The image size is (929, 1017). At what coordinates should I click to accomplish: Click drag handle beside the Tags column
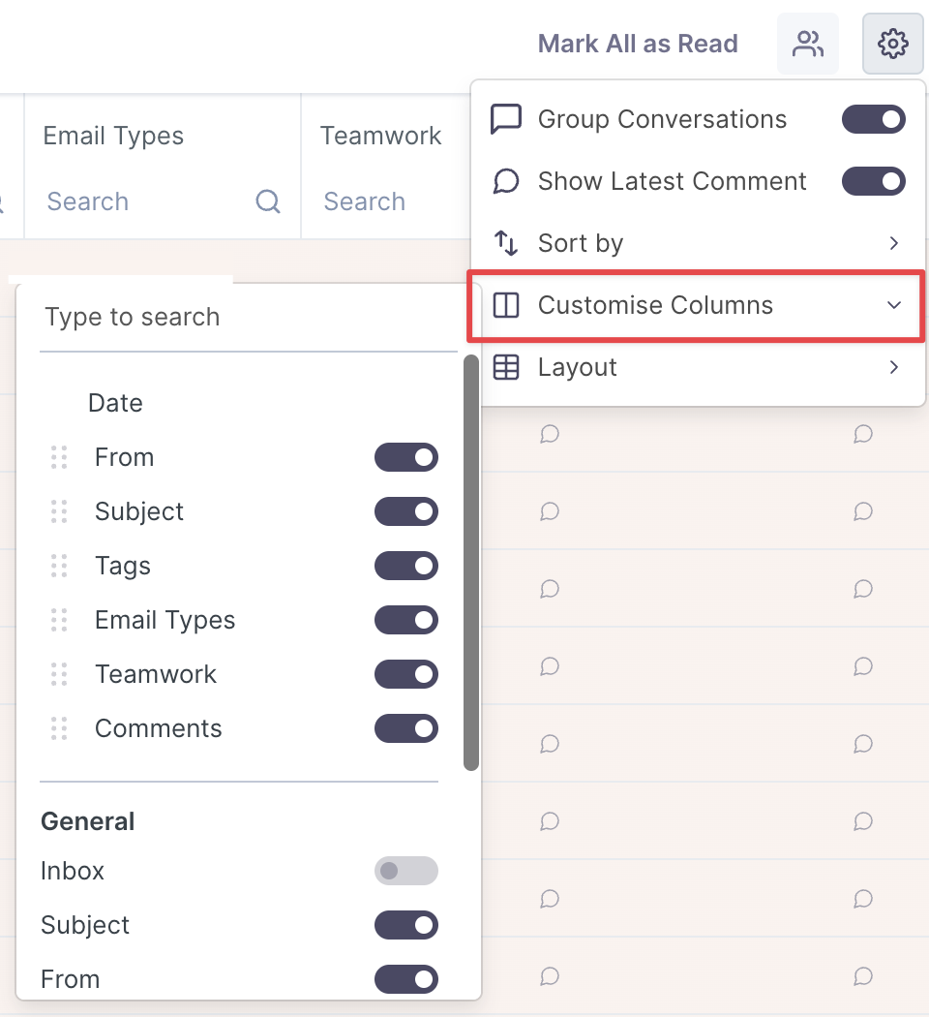click(59, 566)
